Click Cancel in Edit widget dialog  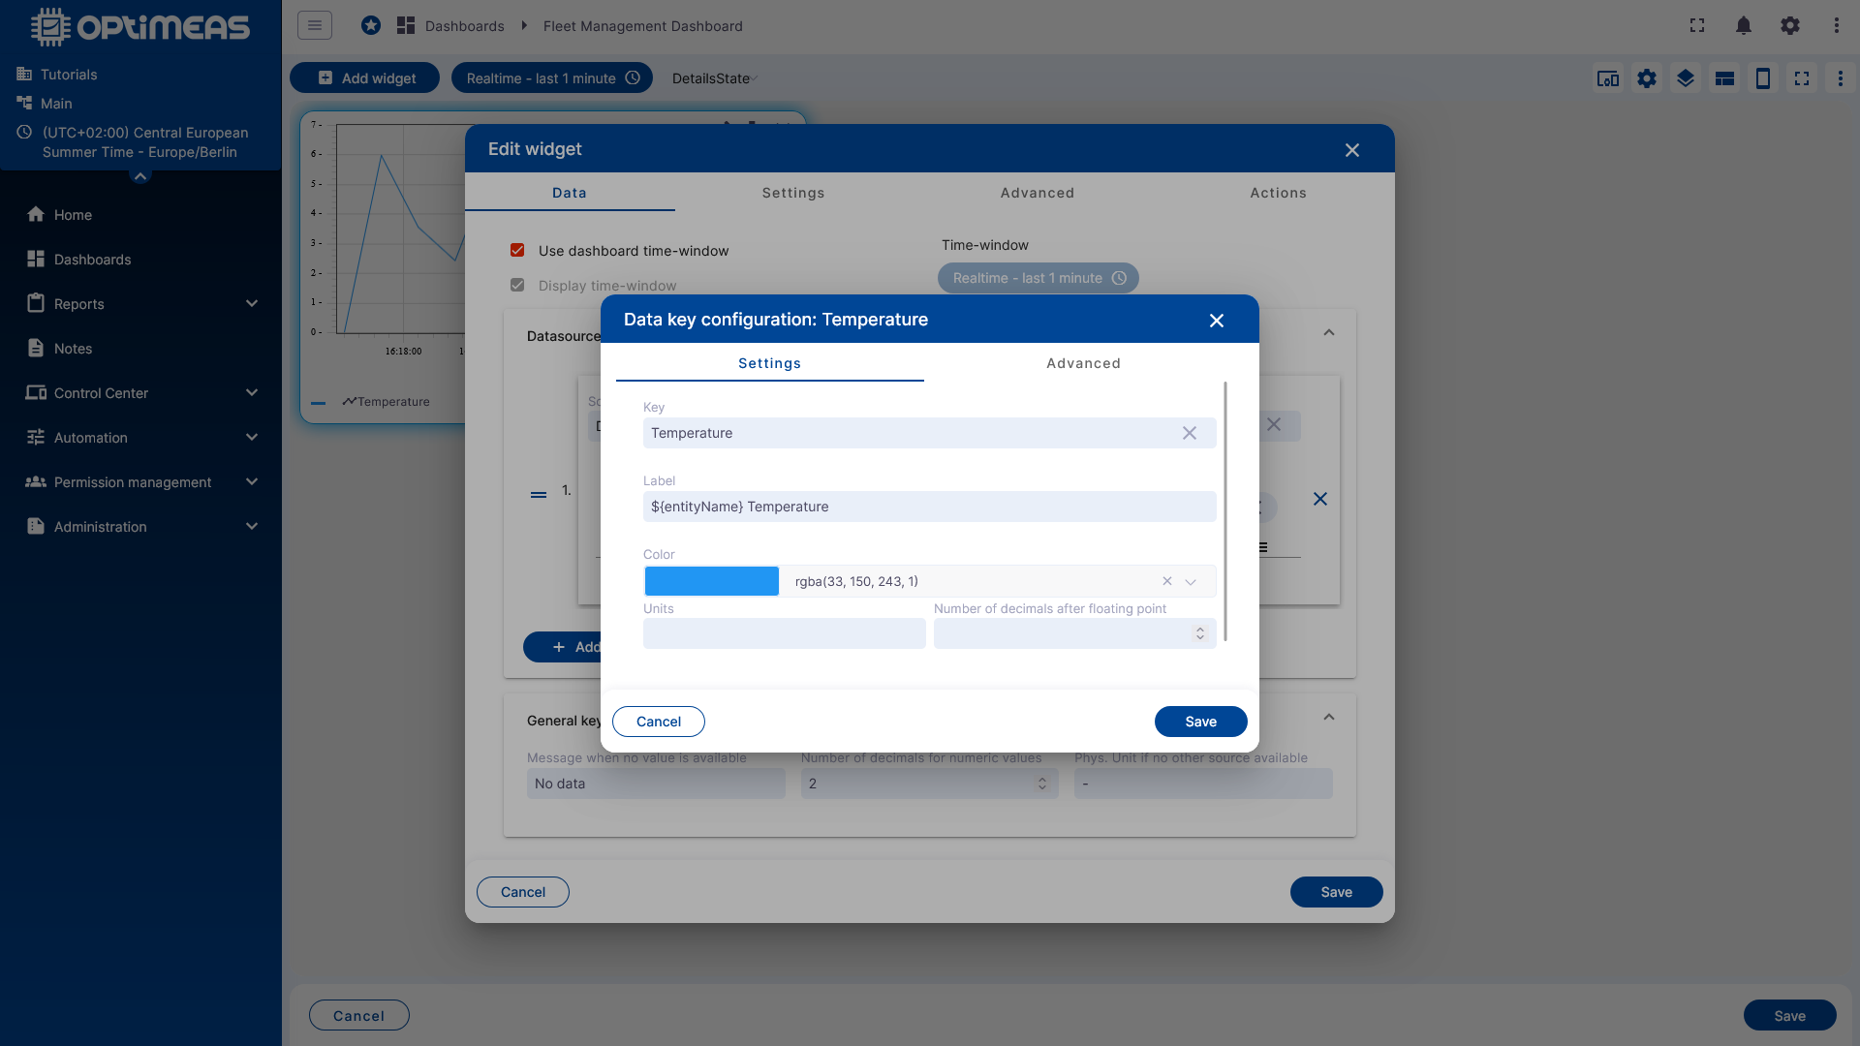click(x=523, y=892)
